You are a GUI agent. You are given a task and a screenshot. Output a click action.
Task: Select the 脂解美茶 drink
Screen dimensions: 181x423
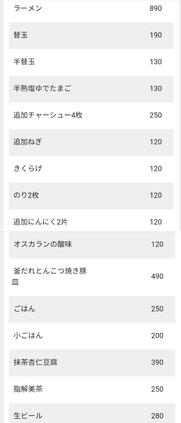tap(28, 389)
